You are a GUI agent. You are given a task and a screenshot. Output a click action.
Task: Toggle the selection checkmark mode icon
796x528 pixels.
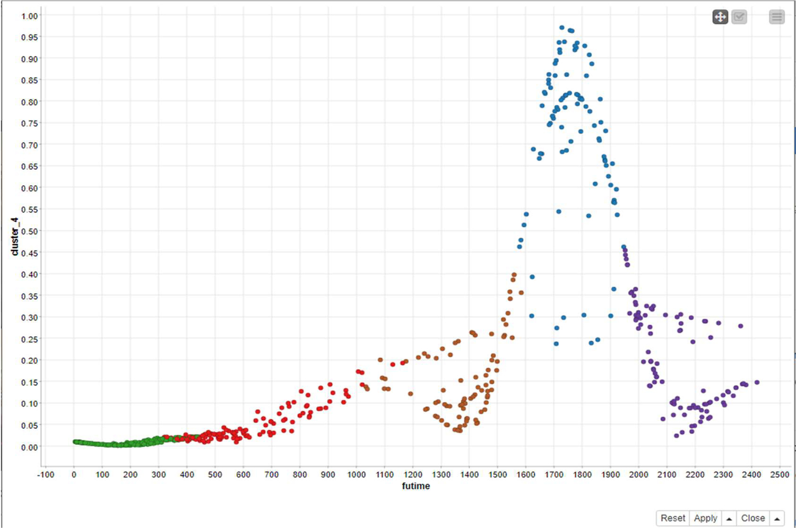point(739,17)
